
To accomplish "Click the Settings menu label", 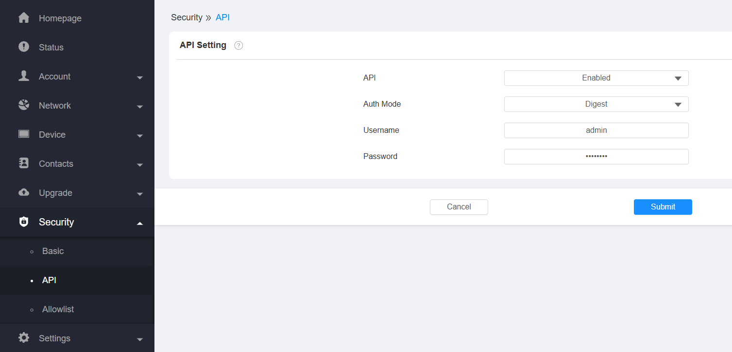I will click(54, 338).
